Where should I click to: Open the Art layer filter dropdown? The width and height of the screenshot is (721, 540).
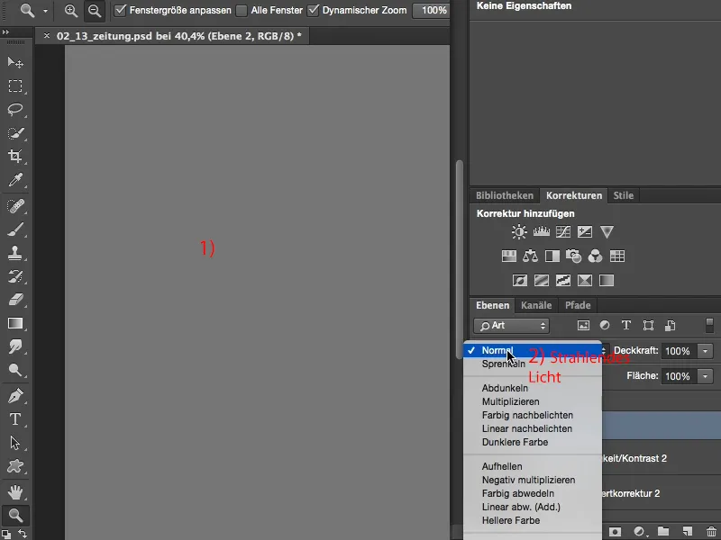(x=511, y=326)
